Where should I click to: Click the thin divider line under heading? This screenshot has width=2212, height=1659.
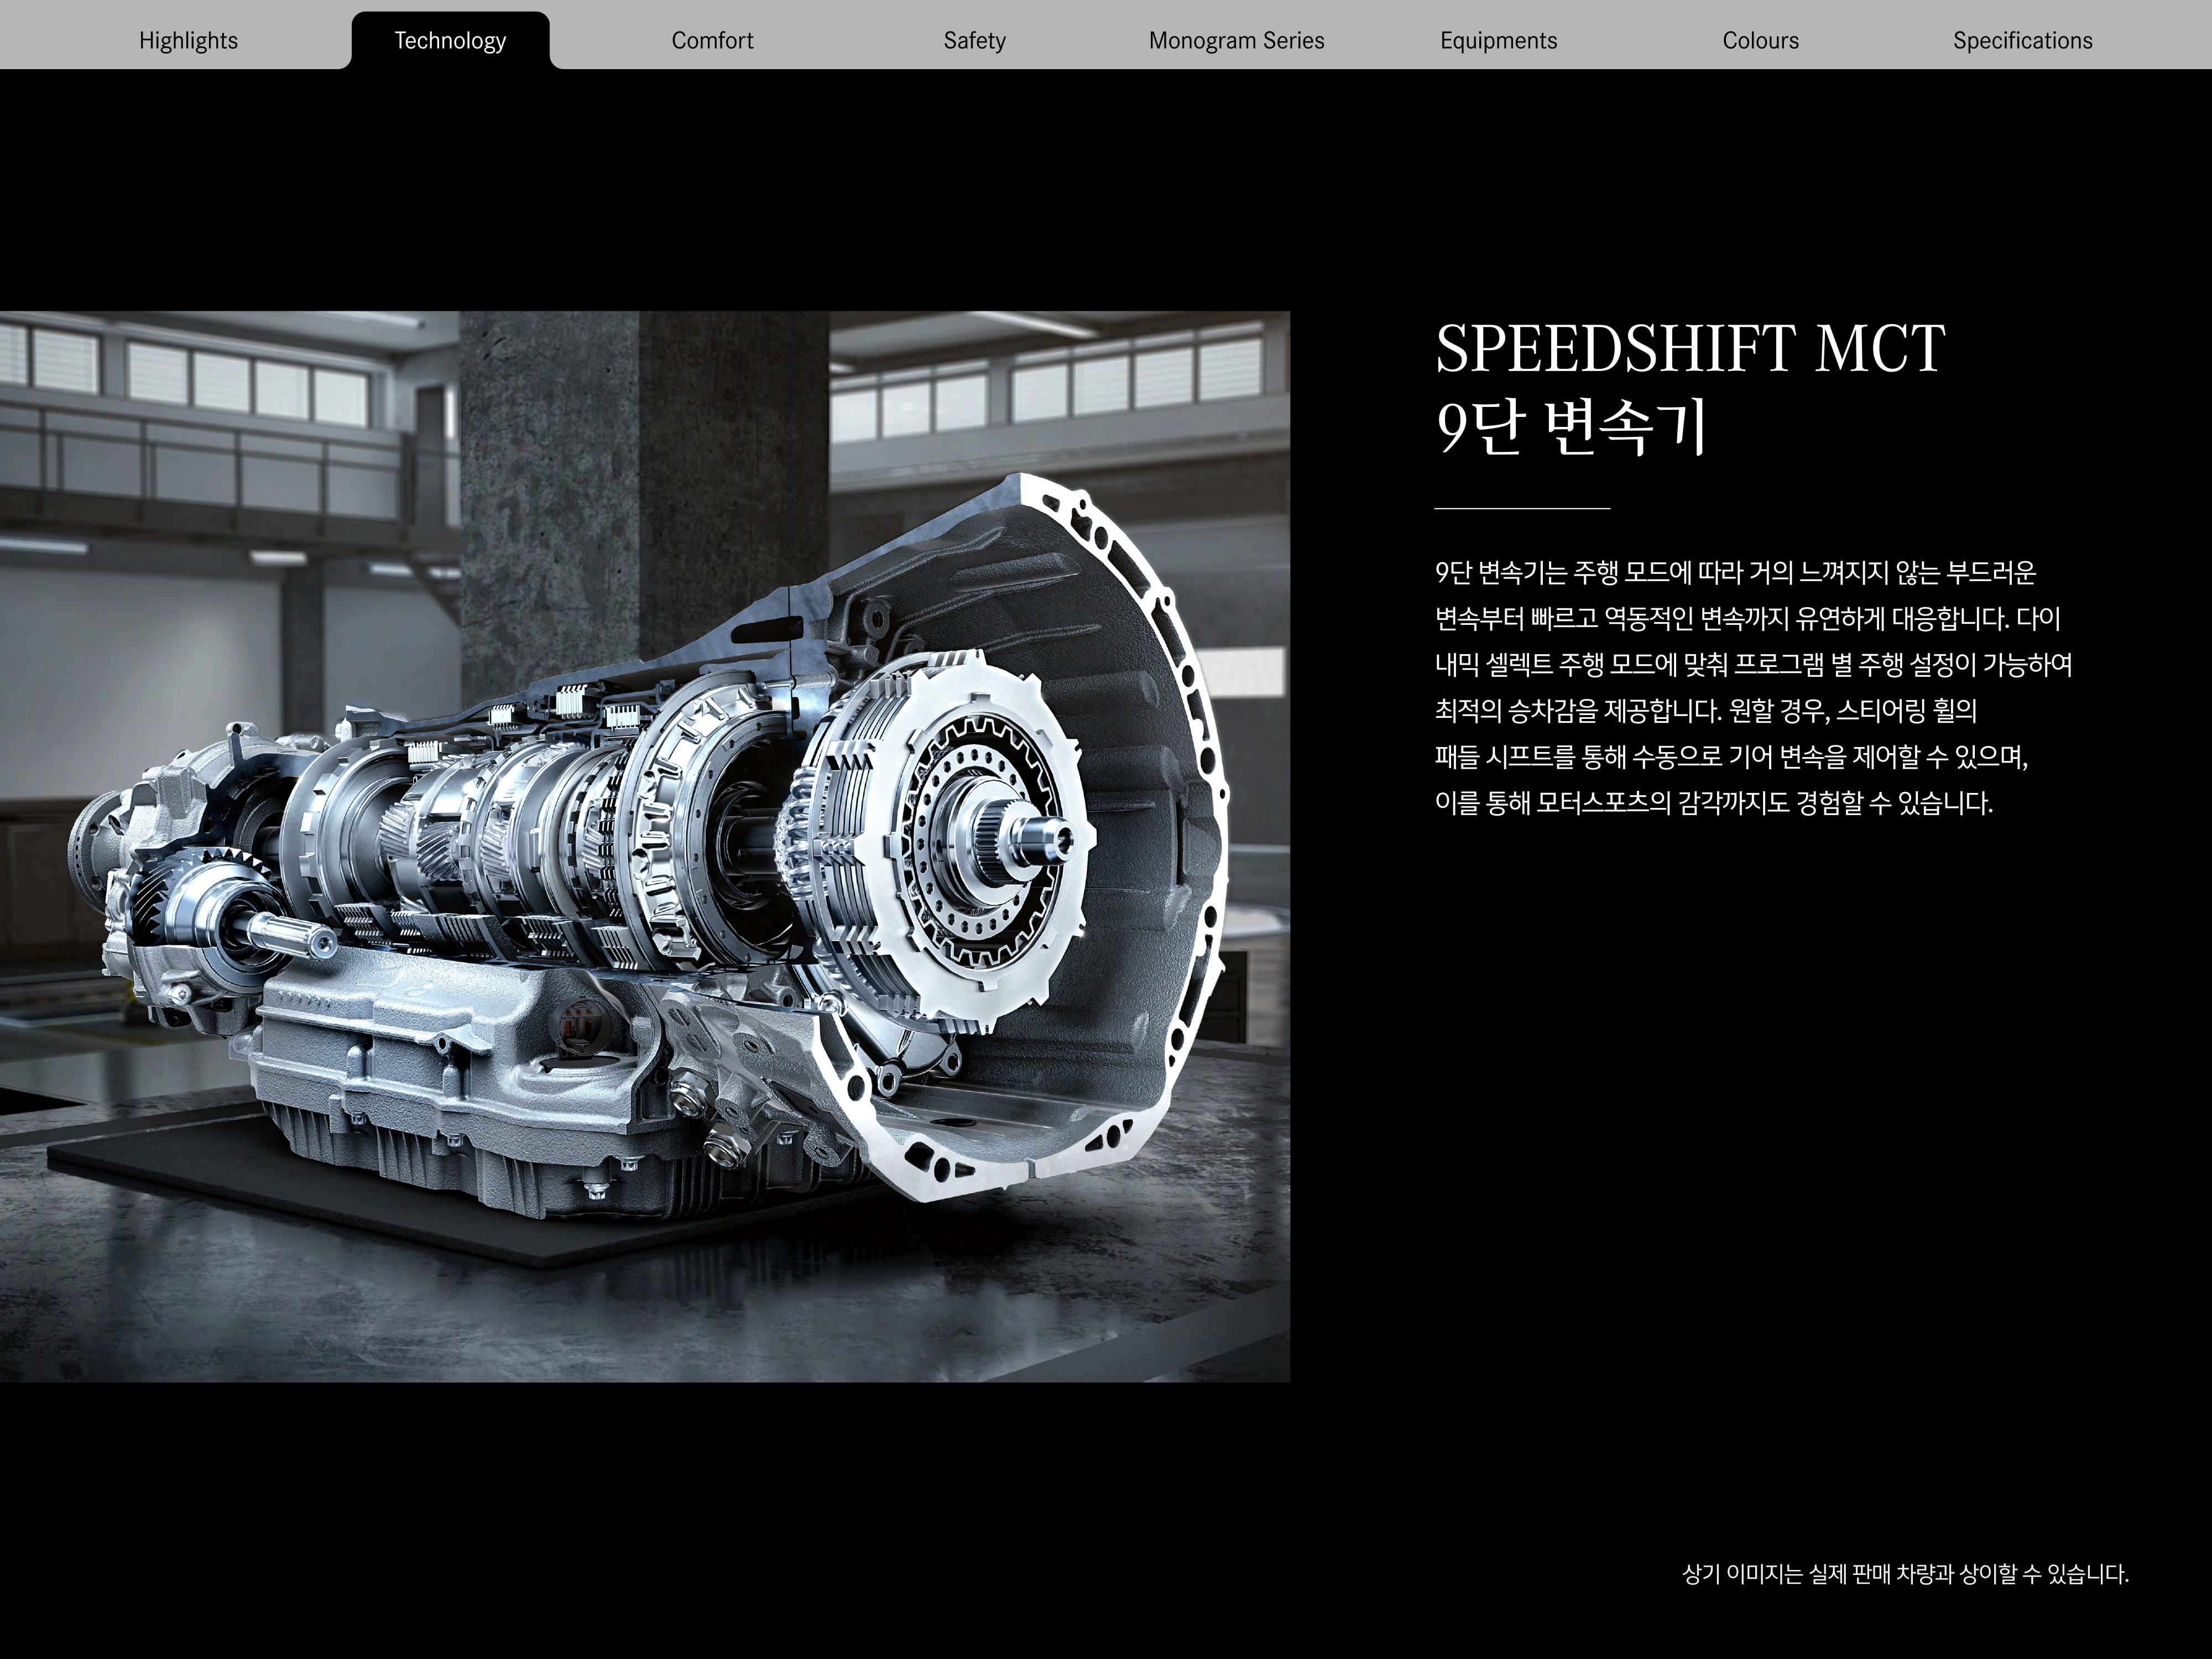pyautogui.click(x=1522, y=509)
